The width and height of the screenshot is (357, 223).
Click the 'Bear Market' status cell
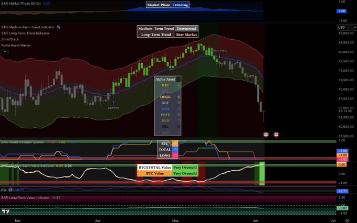(x=186, y=35)
